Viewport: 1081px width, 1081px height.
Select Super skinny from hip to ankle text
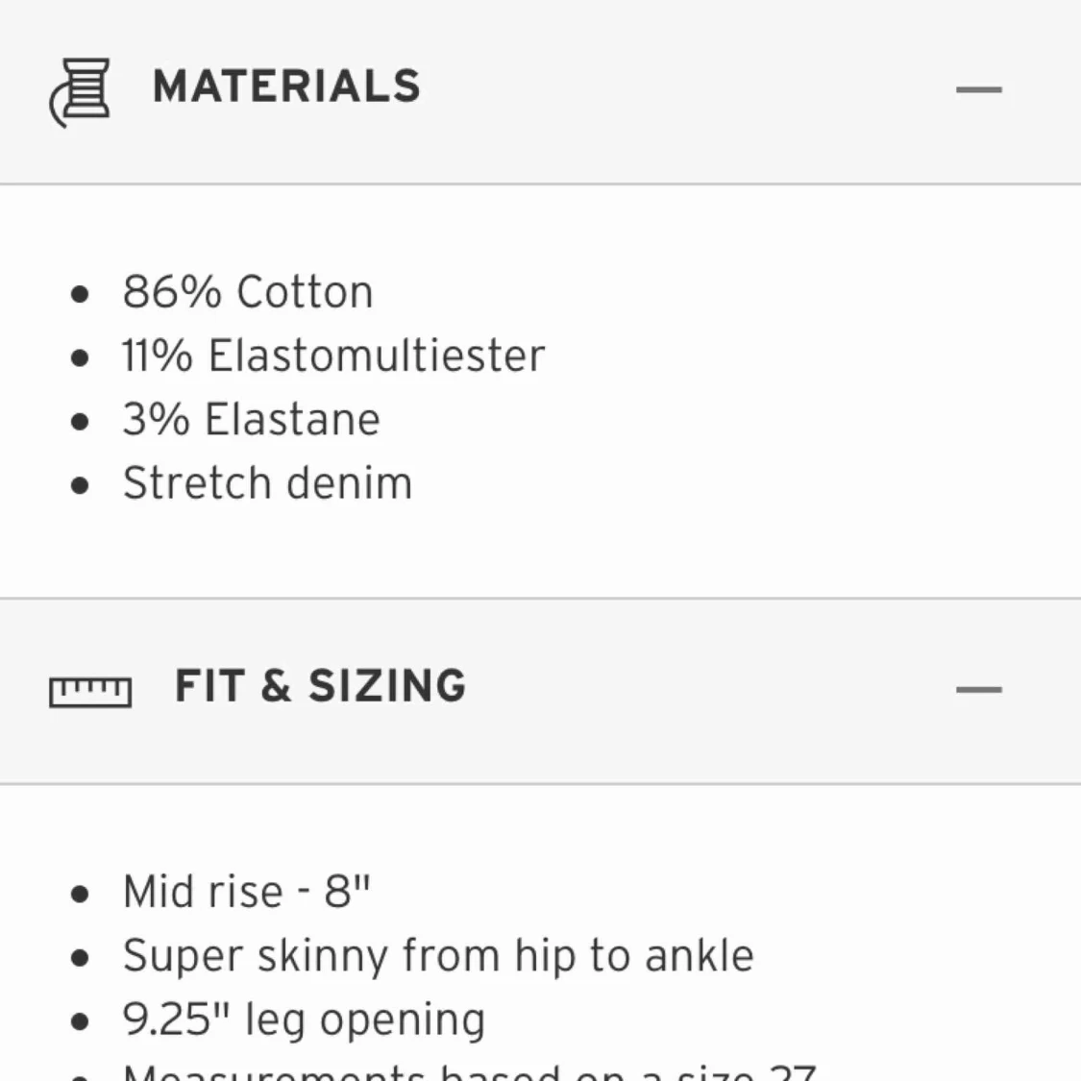tap(438, 956)
